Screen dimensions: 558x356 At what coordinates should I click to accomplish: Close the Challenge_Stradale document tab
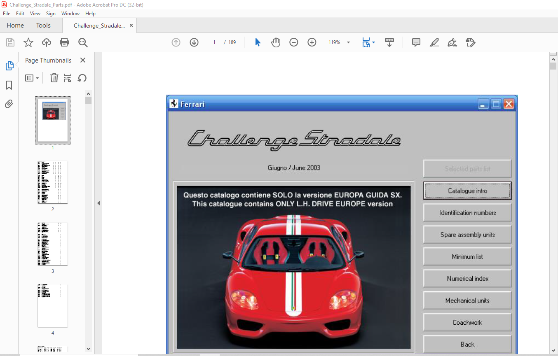(131, 26)
